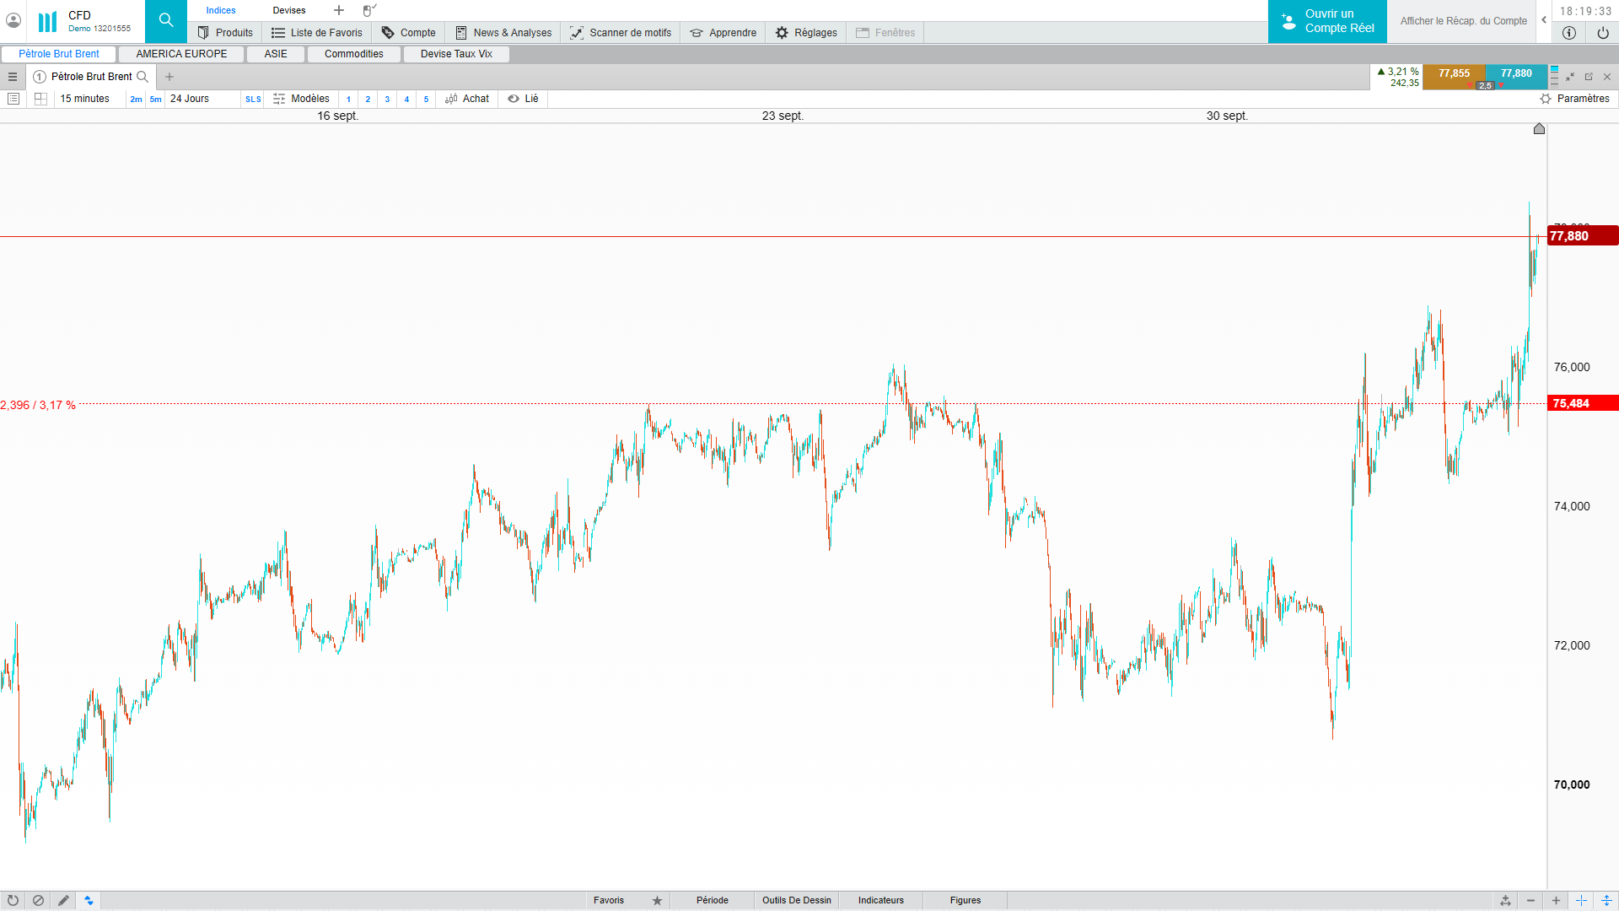Zoom in chart with plus icon
Screen dimensions: 1619x911
1556,900
